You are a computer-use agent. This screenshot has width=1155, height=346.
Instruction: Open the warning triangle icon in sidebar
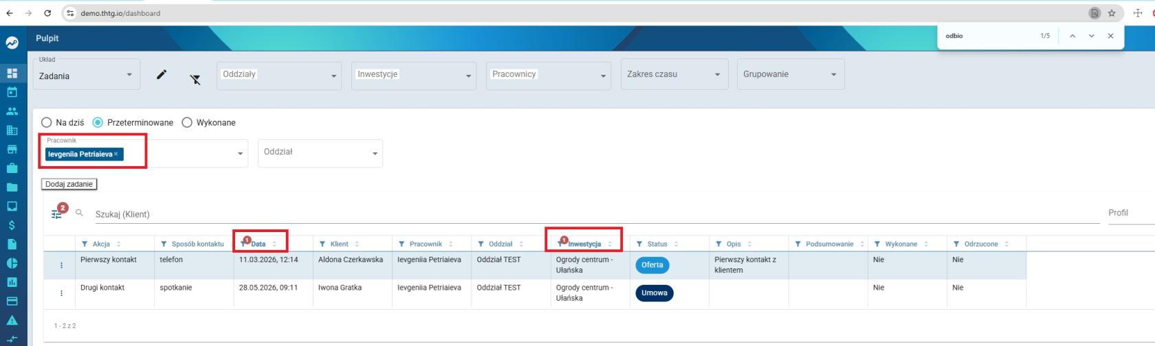(x=12, y=320)
